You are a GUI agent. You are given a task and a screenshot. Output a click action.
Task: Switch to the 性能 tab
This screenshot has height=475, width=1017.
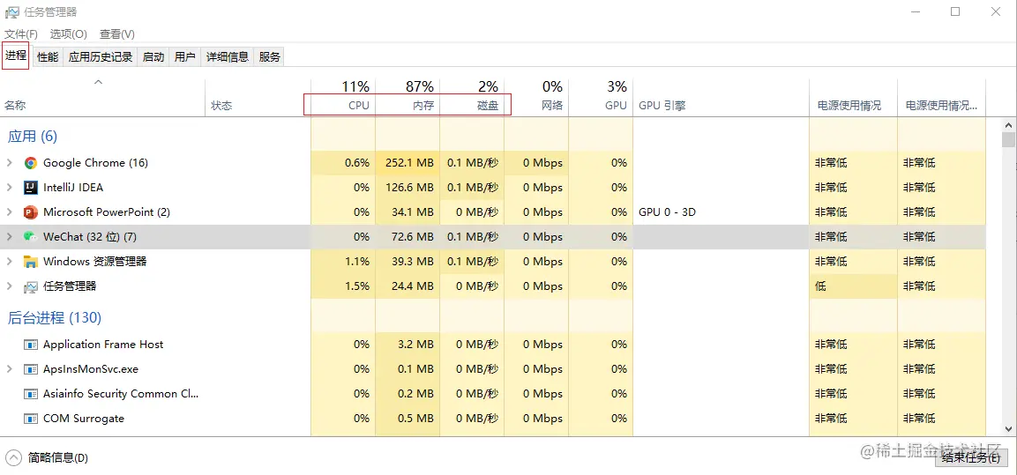click(x=48, y=57)
